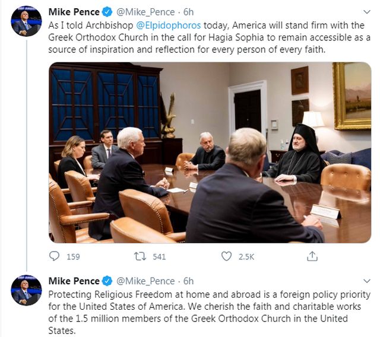Open the first tweet's profile avatar
Image resolution: width=380 pixels, height=337 pixels.
point(26,21)
